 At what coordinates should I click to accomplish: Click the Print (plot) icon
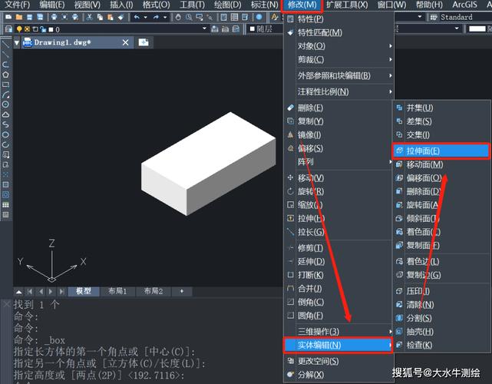tap(54, 17)
